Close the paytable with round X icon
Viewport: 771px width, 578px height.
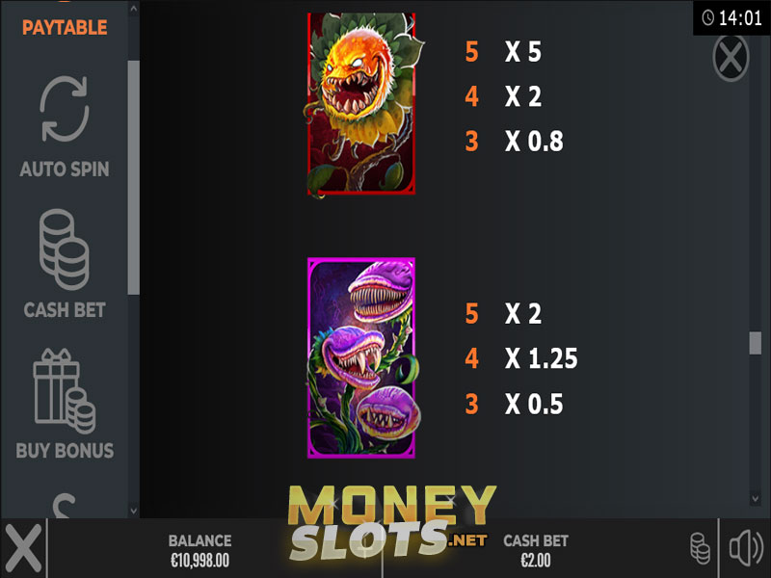(731, 58)
